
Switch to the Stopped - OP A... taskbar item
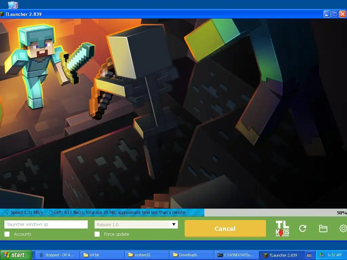pos(57,255)
